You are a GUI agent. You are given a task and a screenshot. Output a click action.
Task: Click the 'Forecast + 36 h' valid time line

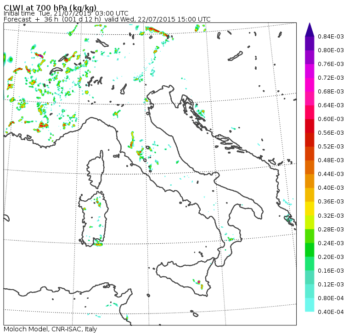coord(107,19)
